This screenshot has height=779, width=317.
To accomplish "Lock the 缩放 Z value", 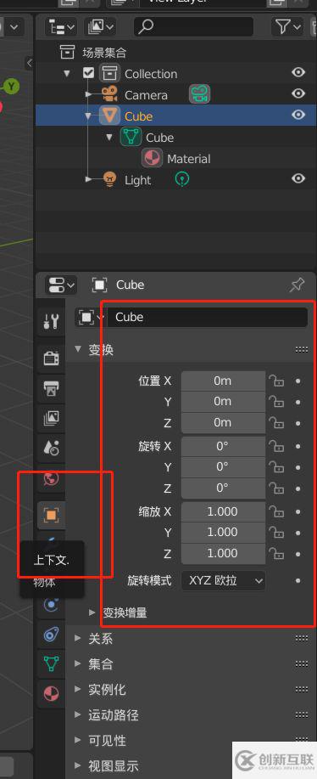I will point(276,553).
